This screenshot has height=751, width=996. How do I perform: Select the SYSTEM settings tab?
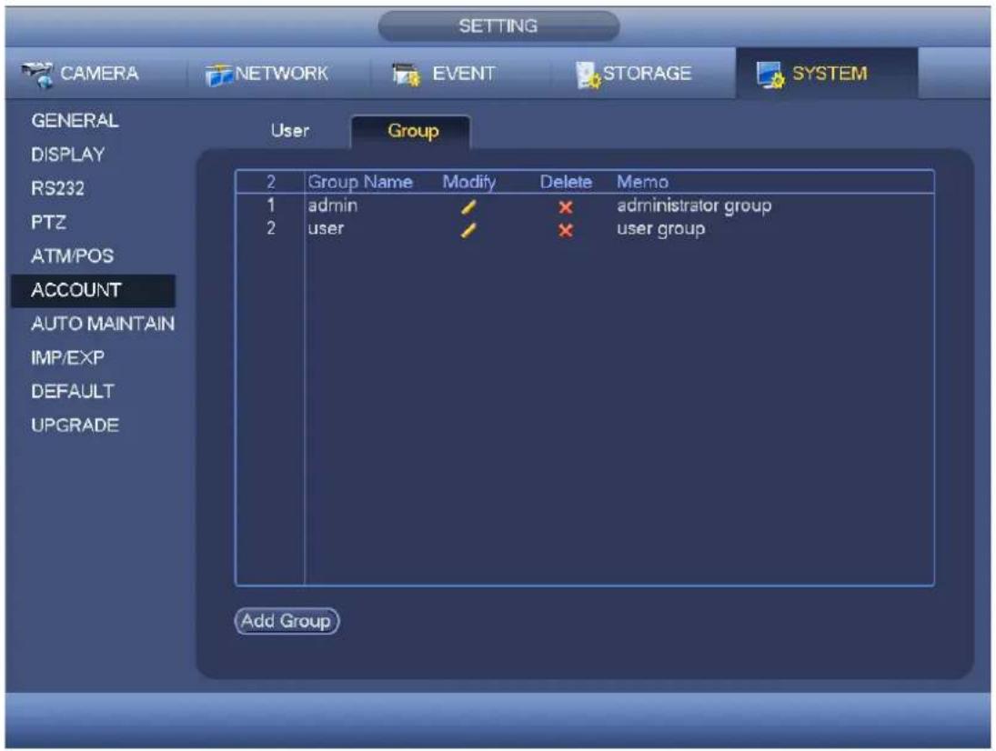pyautogui.click(x=827, y=73)
